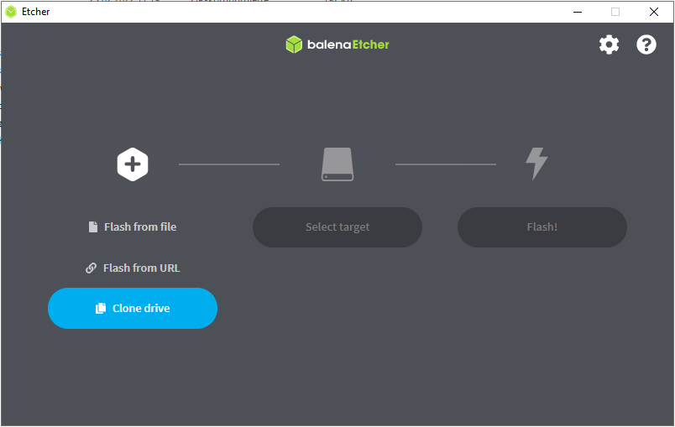The height and width of the screenshot is (427, 675).
Task: Click the lightning bolt flash icon
Action: pos(536,164)
